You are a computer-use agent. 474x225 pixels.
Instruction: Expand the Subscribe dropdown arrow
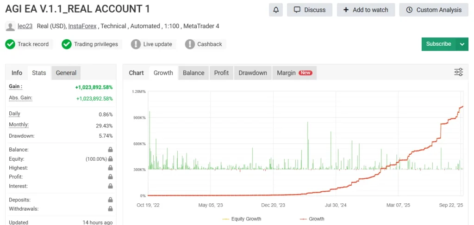coord(462,44)
